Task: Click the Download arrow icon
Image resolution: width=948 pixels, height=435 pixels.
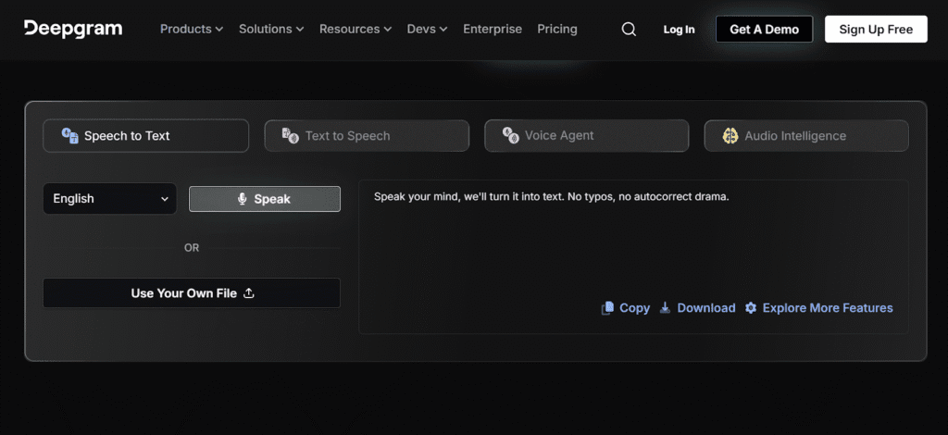Action: point(665,308)
